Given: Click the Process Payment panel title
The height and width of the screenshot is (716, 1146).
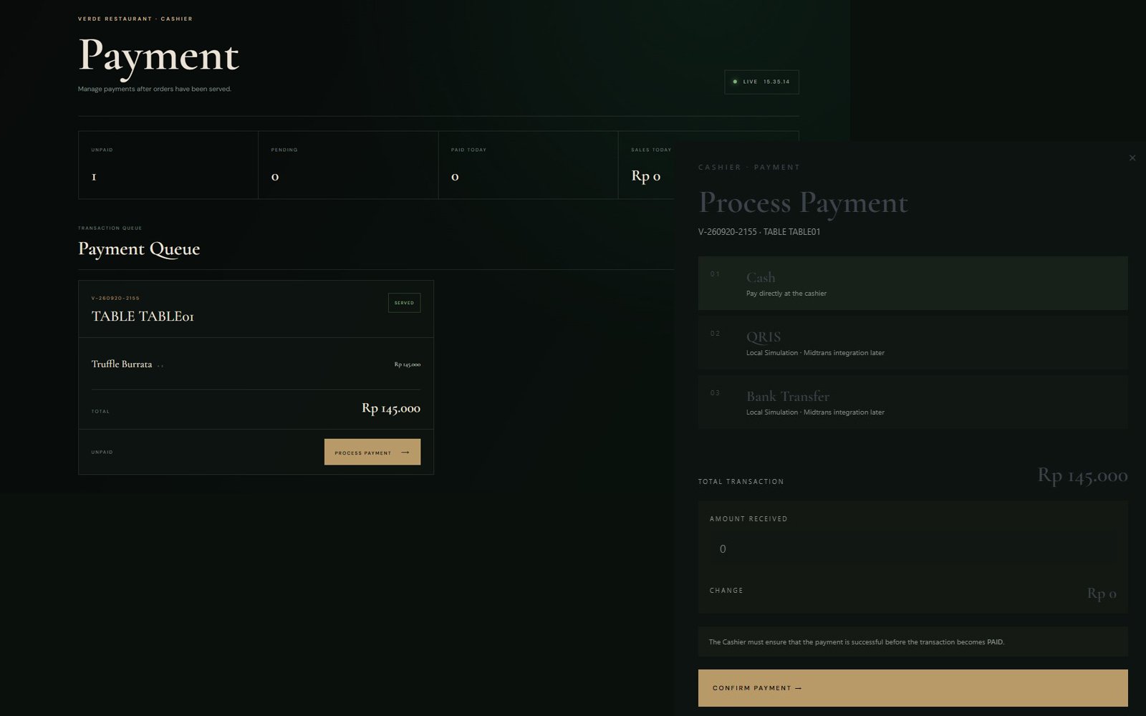Looking at the screenshot, I should pyautogui.click(x=803, y=203).
